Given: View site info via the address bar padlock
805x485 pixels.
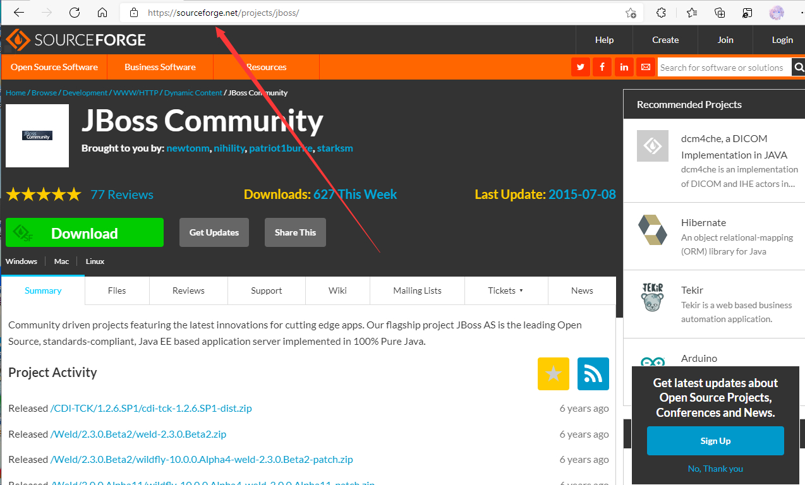Looking at the screenshot, I should point(133,13).
